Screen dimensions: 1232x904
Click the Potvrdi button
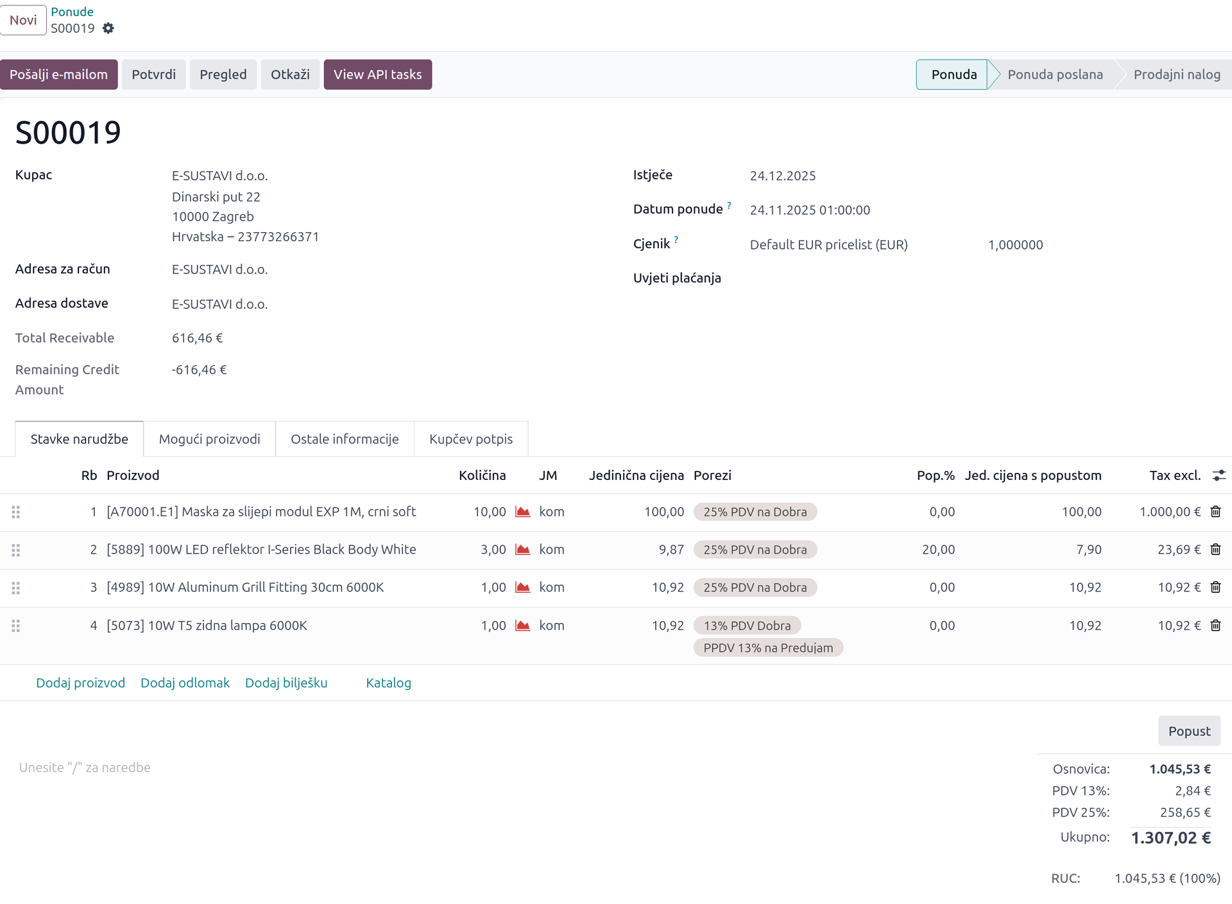point(153,74)
